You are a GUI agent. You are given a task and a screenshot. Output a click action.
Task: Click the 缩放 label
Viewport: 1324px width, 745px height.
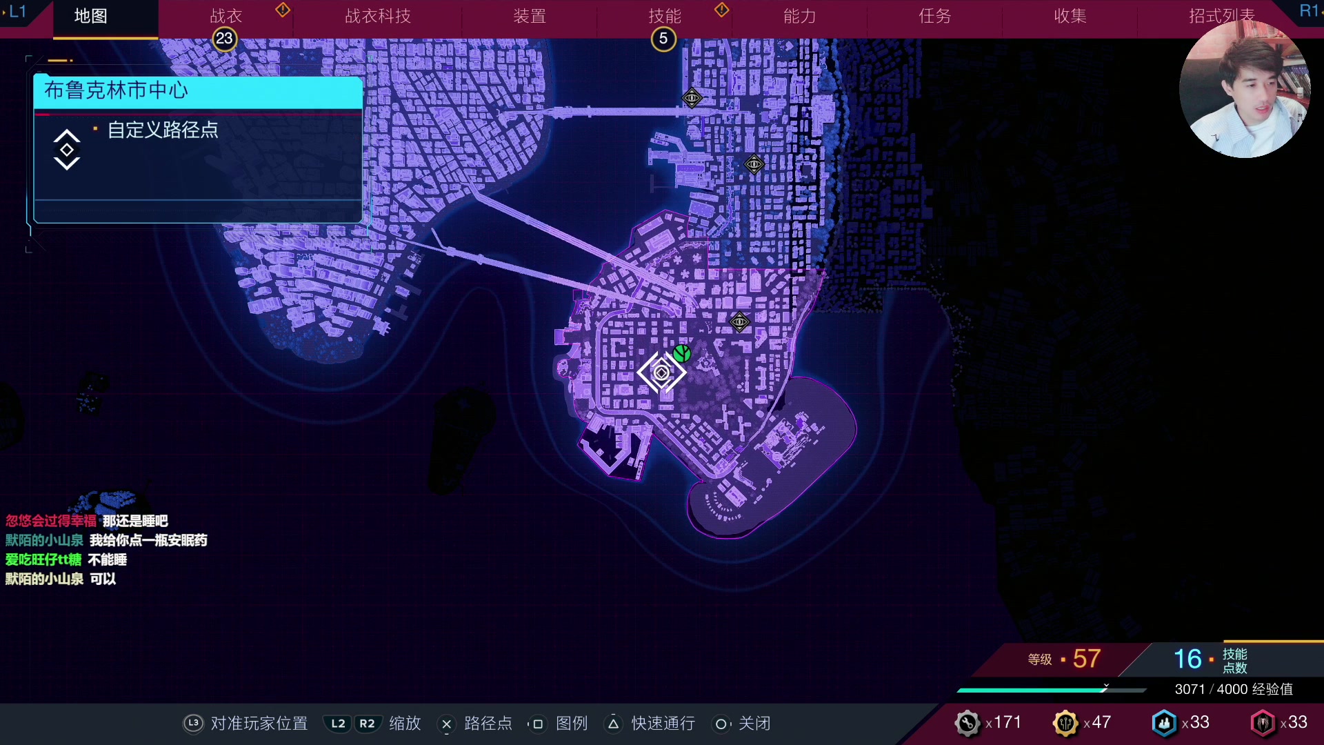405,723
